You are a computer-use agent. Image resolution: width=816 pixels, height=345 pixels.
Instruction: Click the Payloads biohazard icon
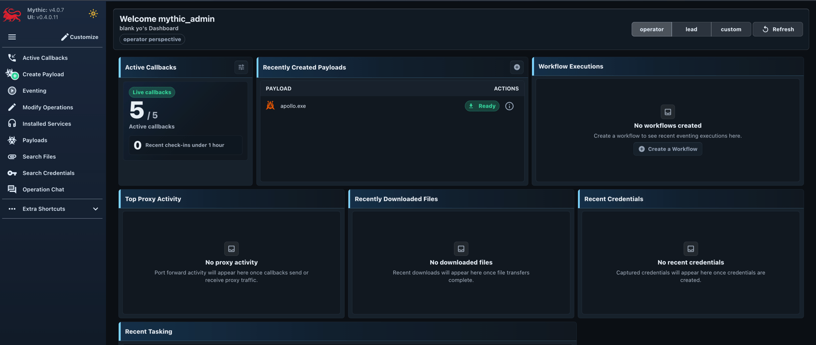[x=12, y=140]
